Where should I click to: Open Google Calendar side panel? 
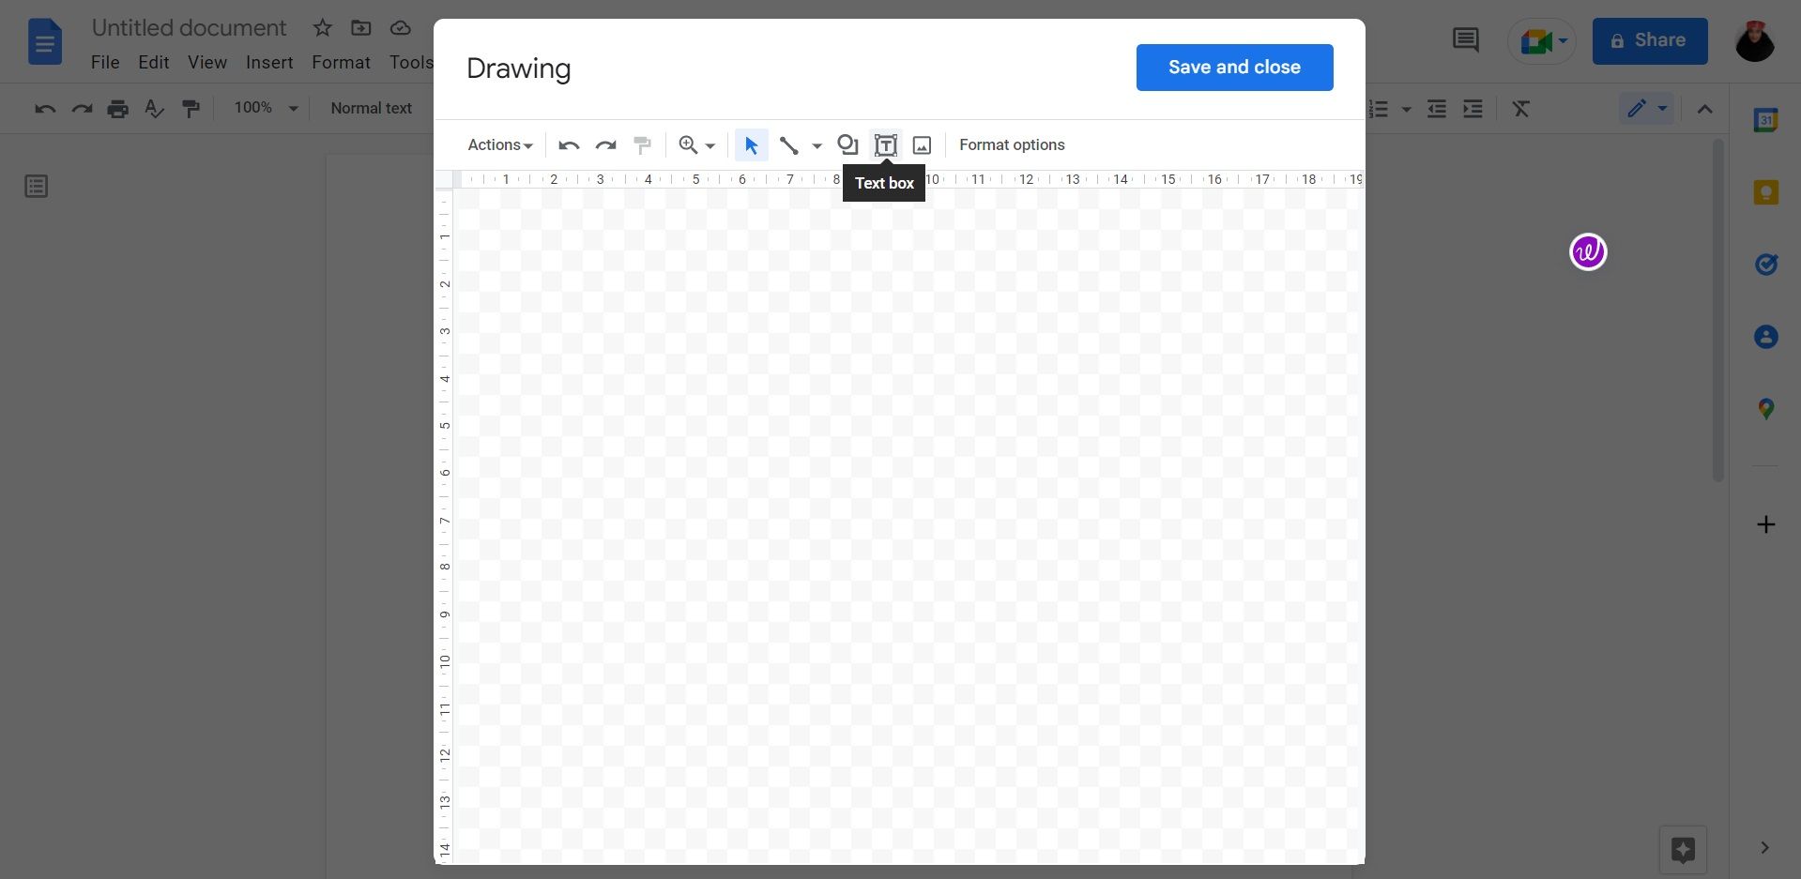[x=1766, y=120]
